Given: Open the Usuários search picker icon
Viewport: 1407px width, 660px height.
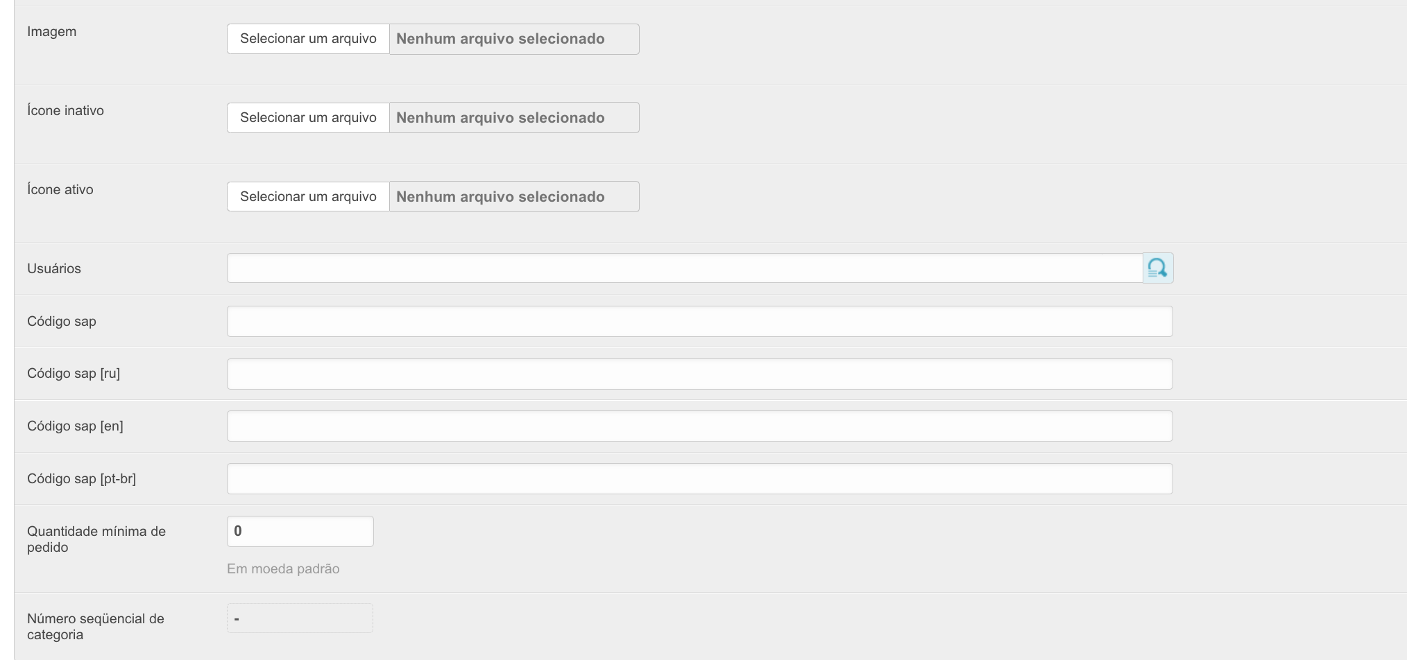Looking at the screenshot, I should pos(1157,268).
